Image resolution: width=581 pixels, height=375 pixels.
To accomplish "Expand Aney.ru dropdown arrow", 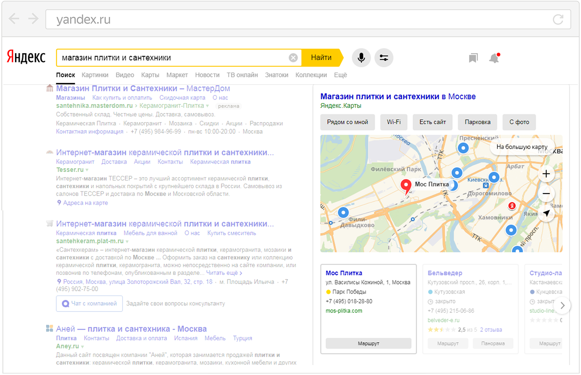I will tap(83, 347).
